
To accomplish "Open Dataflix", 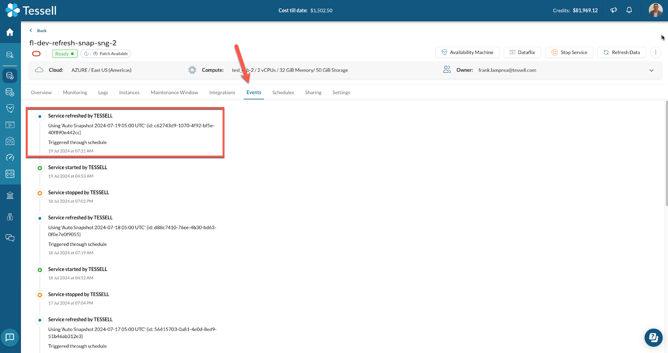I will click(x=522, y=53).
